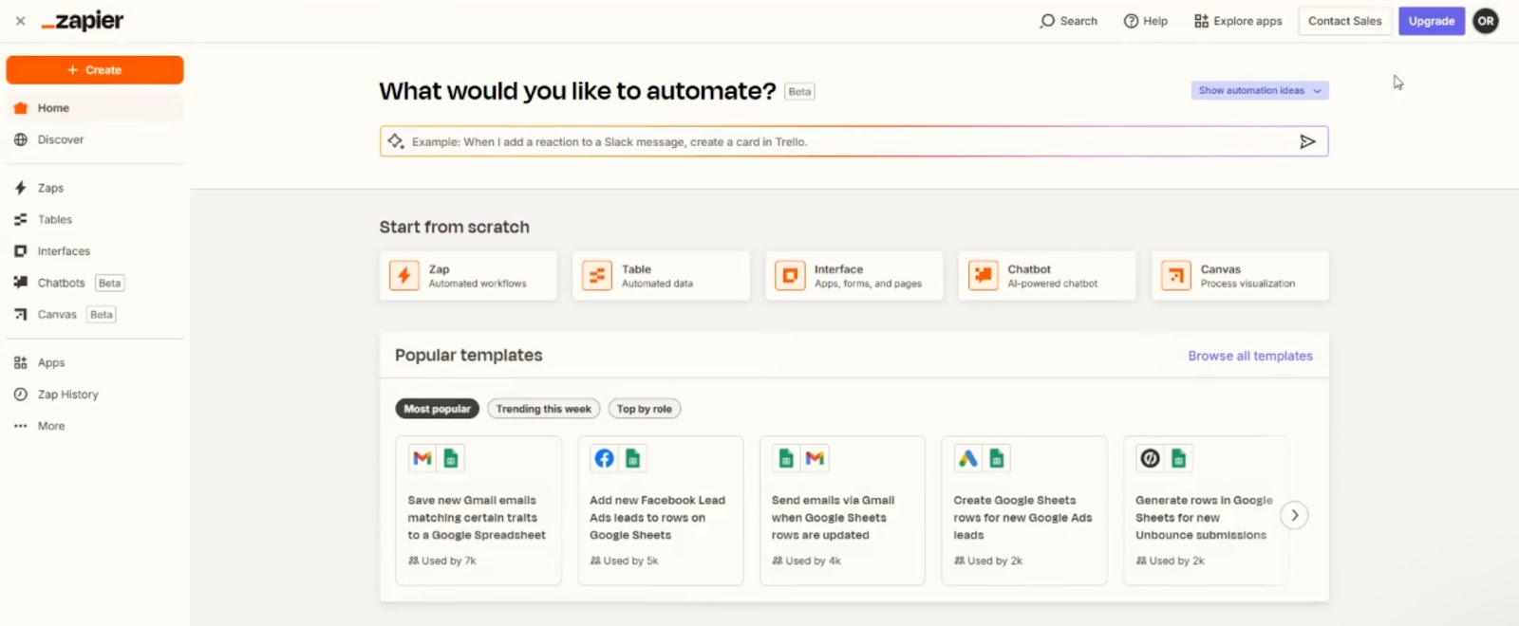The width and height of the screenshot is (1519, 626).
Task: Go to Zaps in the sidebar
Action: pos(95,188)
